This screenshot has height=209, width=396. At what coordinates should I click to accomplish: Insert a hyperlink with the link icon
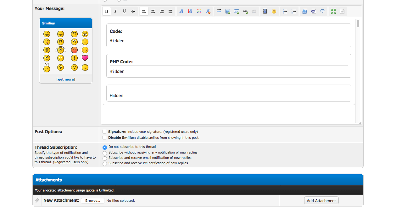pos(245,12)
